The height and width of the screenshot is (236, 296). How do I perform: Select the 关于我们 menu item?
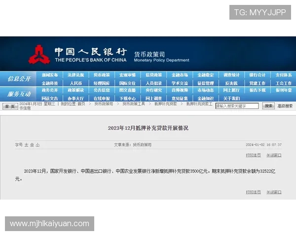pyautogui.click(x=231, y=98)
